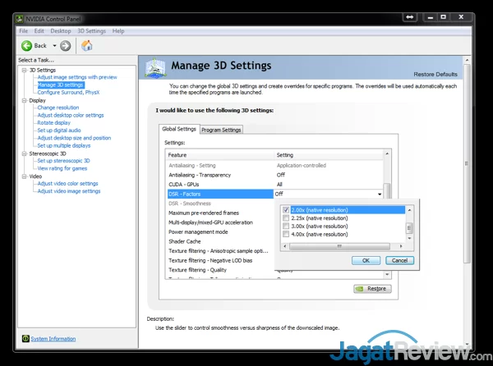Viewport: 493px width, 366px height.
Task: Open the Desktop menu
Action: (x=61, y=31)
